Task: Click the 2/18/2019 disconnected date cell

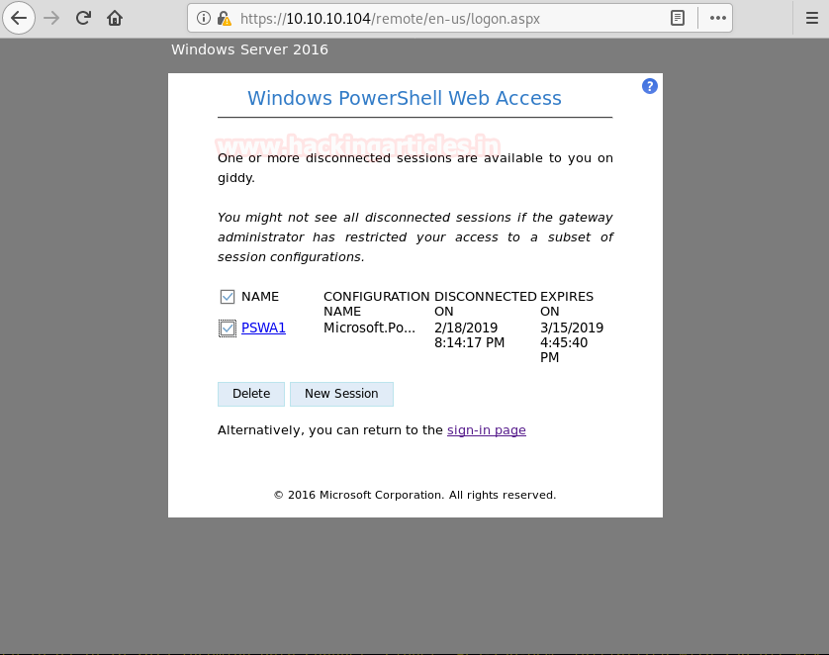Action: pyautogui.click(x=469, y=335)
